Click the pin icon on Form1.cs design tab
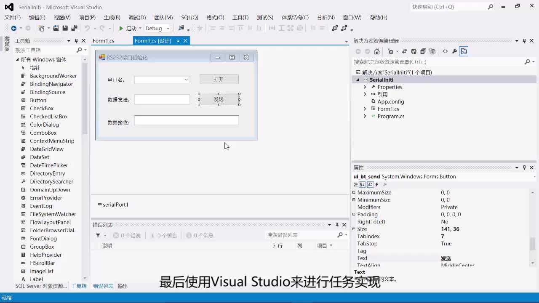539x303 pixels. pos(178,41)
